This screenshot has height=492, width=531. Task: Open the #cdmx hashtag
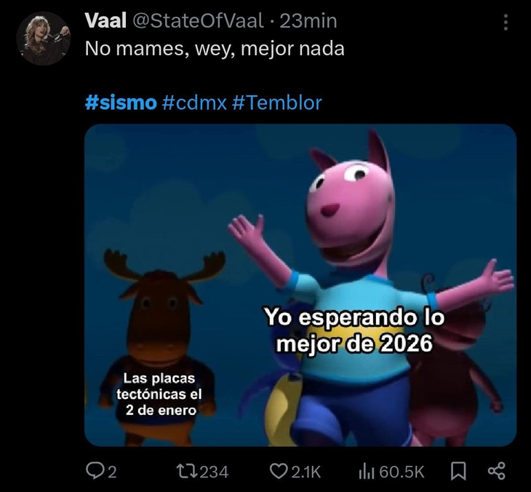(x=194, y=103)
